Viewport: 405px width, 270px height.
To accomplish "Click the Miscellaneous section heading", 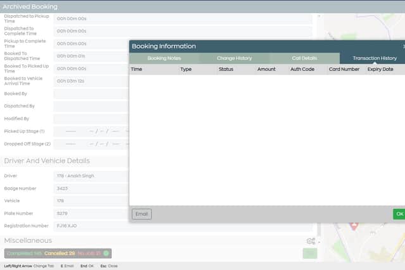I will pos(28,240).
